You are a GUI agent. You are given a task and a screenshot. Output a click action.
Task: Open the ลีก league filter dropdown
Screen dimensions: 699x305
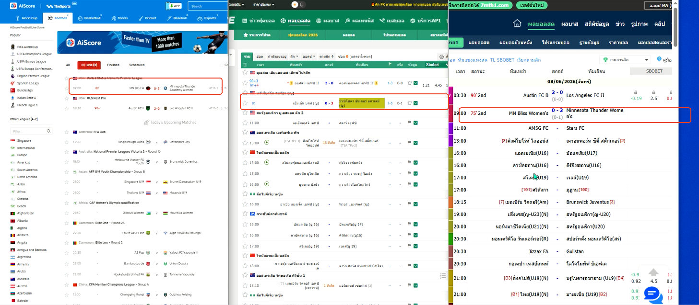[294, 56]
